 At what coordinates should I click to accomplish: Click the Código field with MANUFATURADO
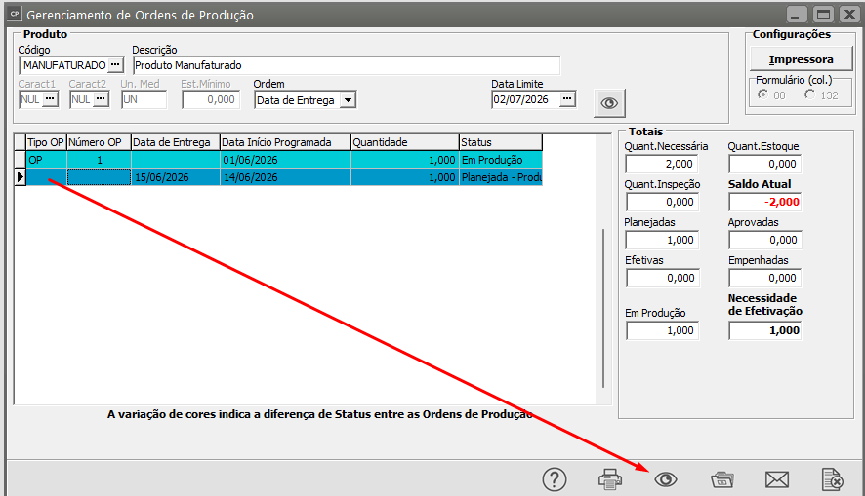point(64,65)
